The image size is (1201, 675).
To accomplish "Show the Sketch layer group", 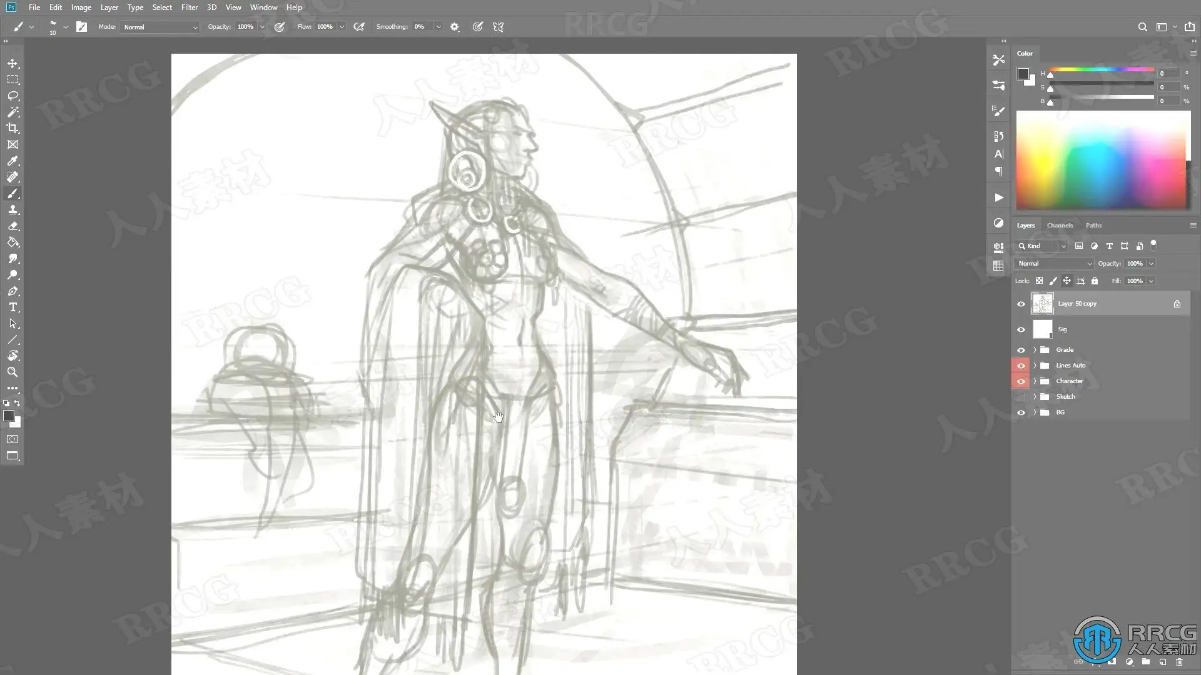I will (1021, 397).
